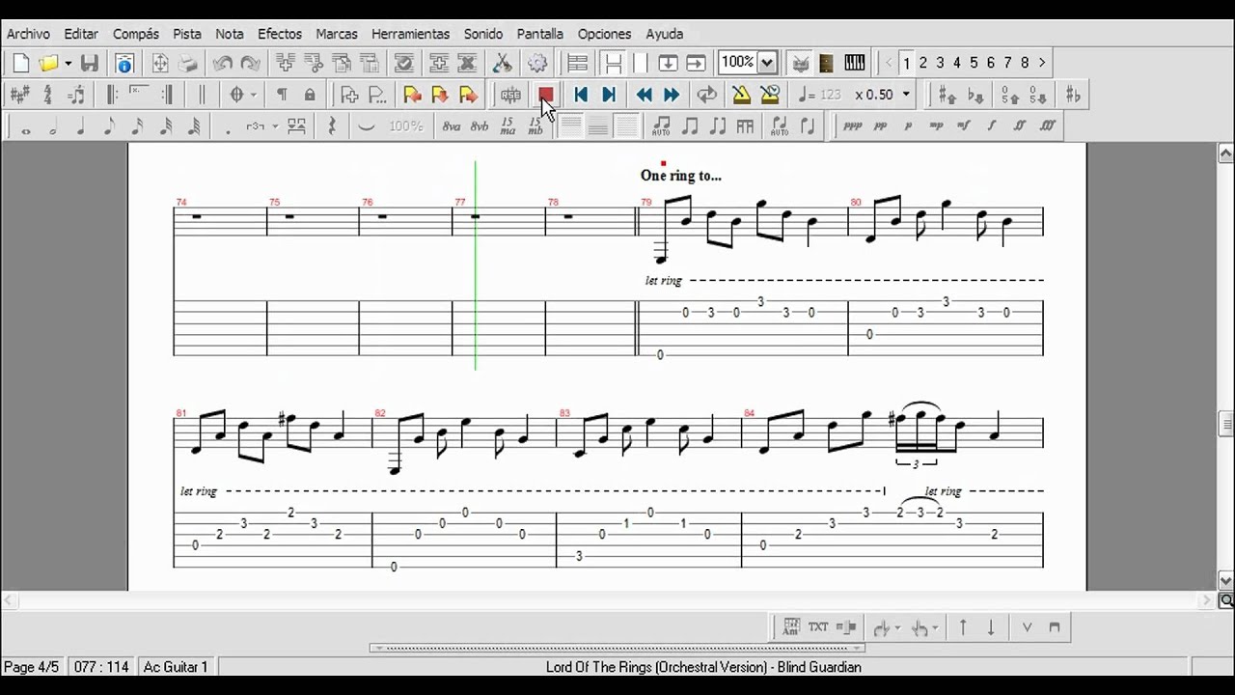Open the Sonido menu

pyautogui.click(x=483, y=34)
